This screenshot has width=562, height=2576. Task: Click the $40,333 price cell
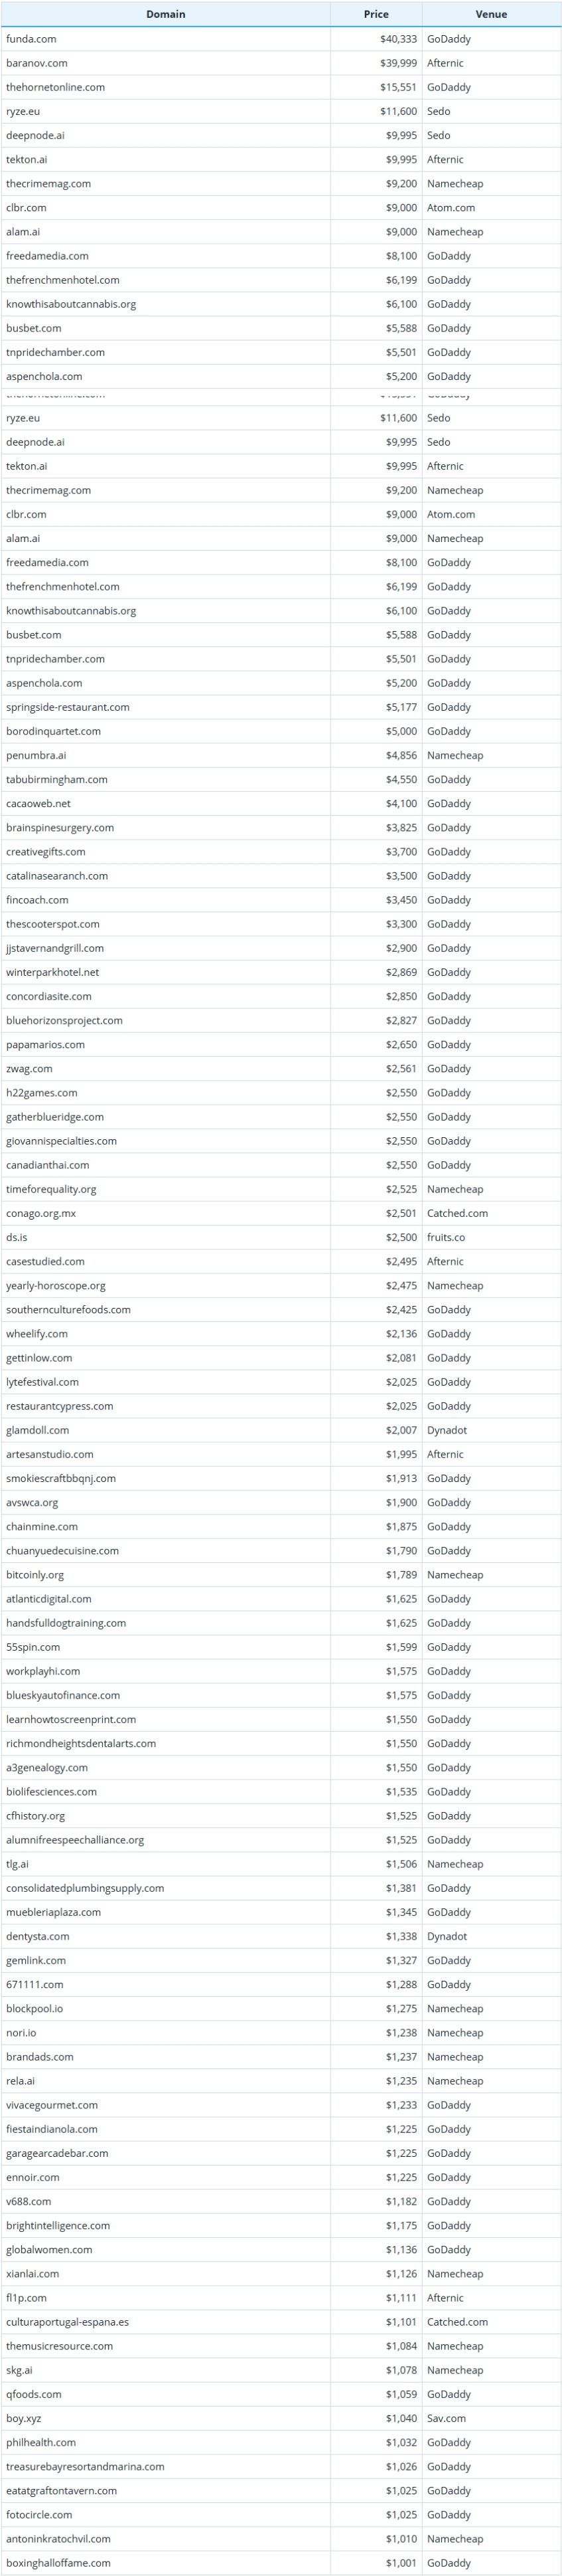(398, 39)
